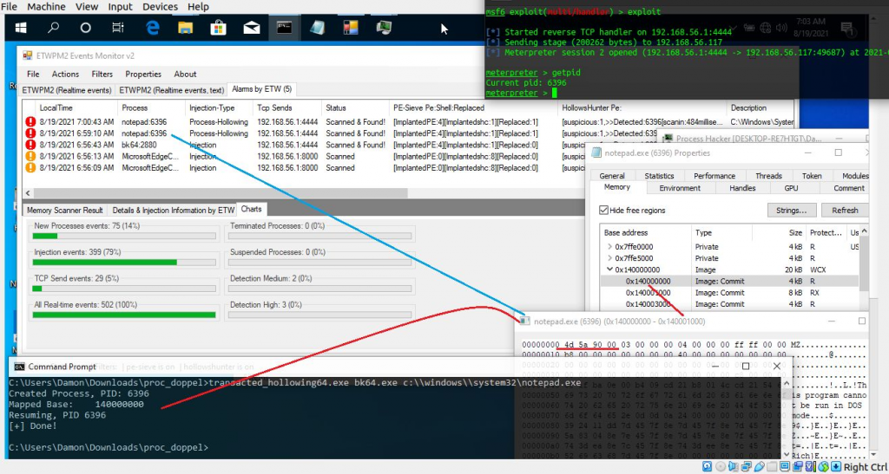Select 0x140001000 Image: Commit RX row
Screen dimensions: 889x474
730,293
